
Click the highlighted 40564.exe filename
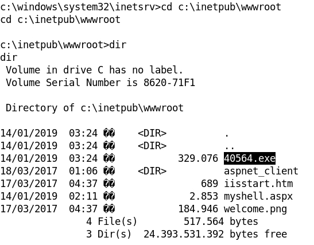click(x=250, y=158)
